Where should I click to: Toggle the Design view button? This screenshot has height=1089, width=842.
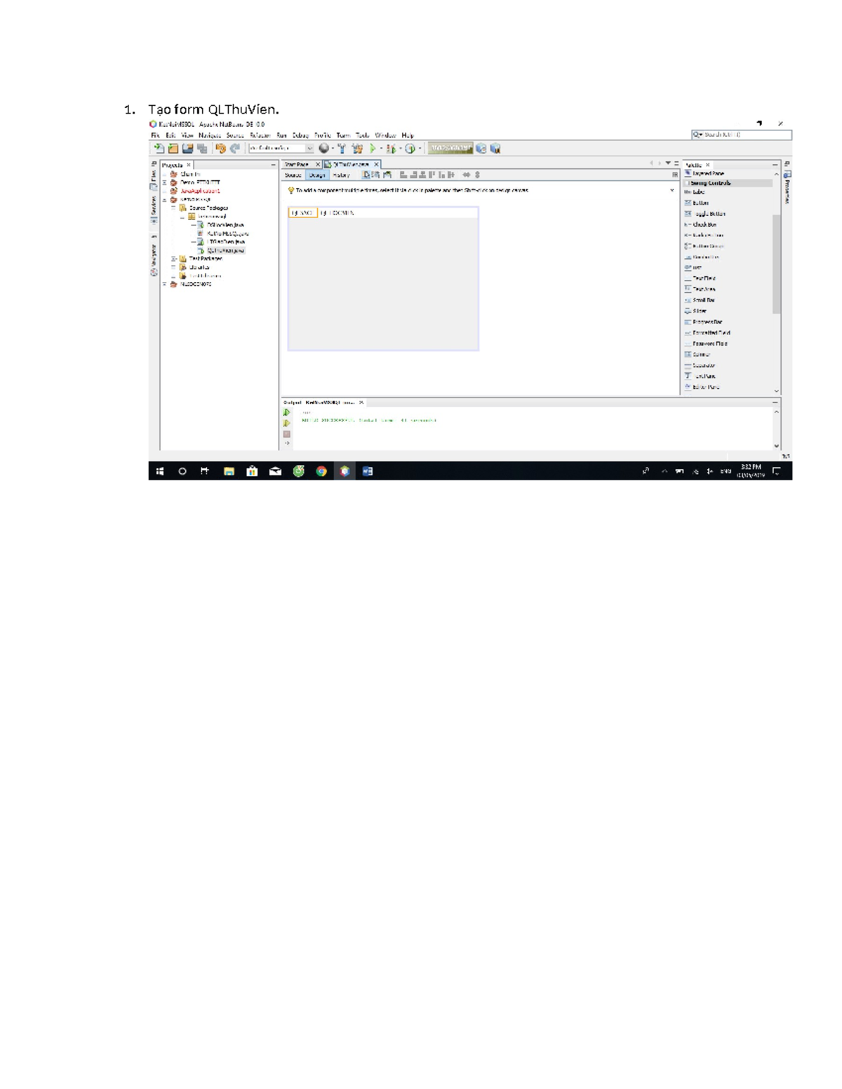(x=317, y=175)
